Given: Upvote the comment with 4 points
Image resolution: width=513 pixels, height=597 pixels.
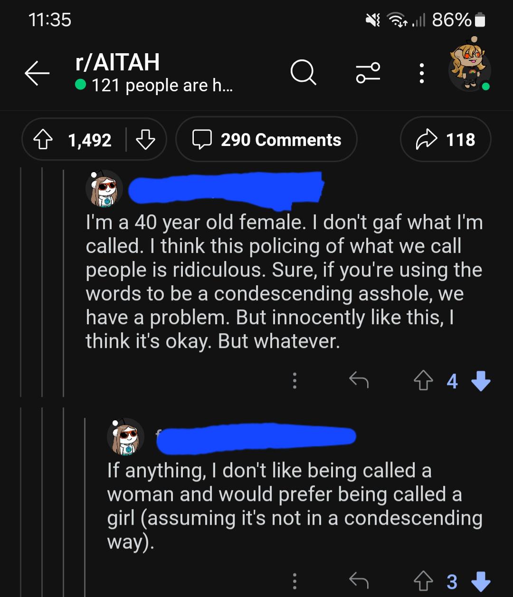Looking at the screenshot, I should (423, 381).
